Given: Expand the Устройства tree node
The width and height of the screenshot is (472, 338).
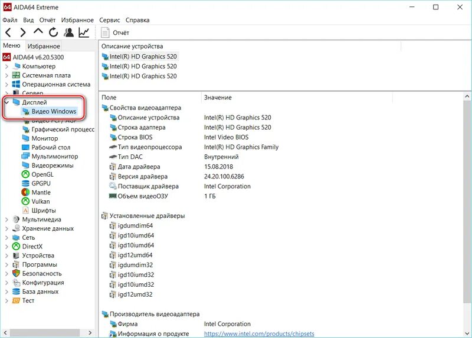Looking at the screenshot, I should [6, 256].
